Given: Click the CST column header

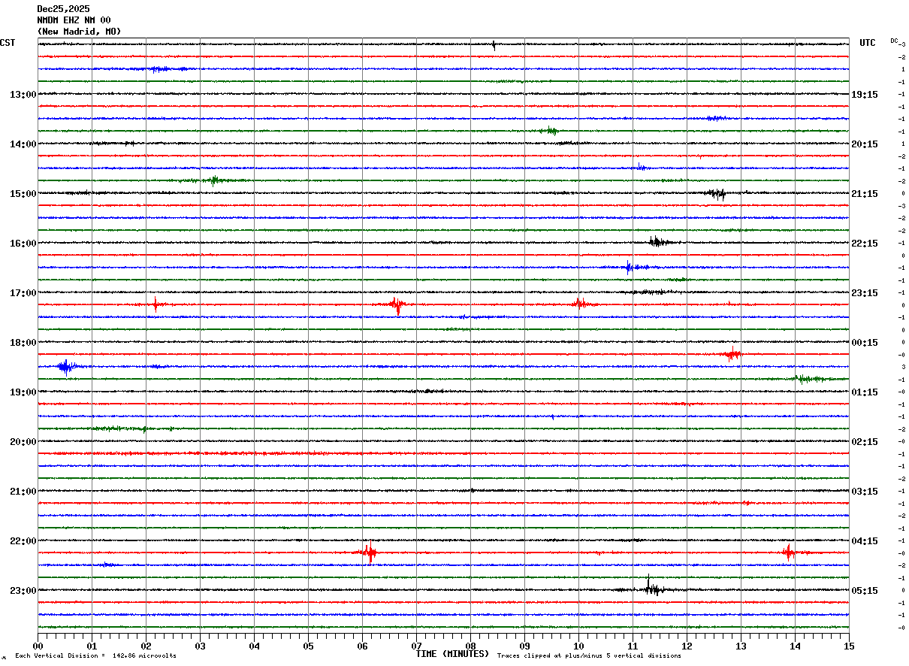Looking at the screenshot, I should click(8, 43).
